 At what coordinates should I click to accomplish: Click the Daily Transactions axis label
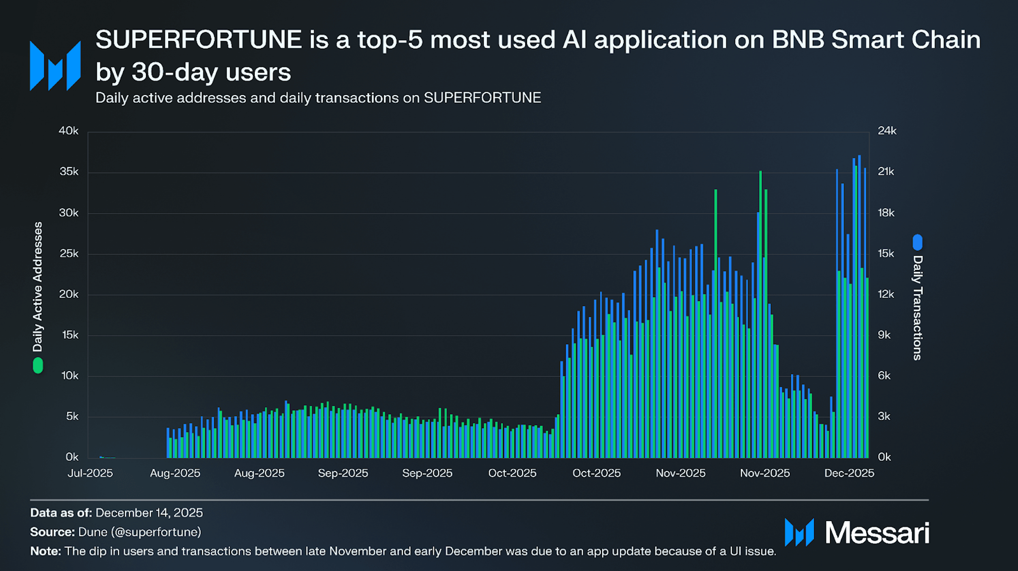pyautogui.click(x=917, y=308)
